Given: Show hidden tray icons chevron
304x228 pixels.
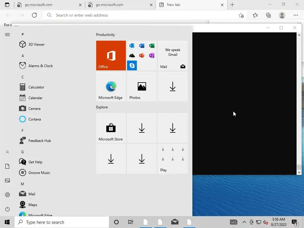Looking at the screenshot, I should [x=244, y=222].
